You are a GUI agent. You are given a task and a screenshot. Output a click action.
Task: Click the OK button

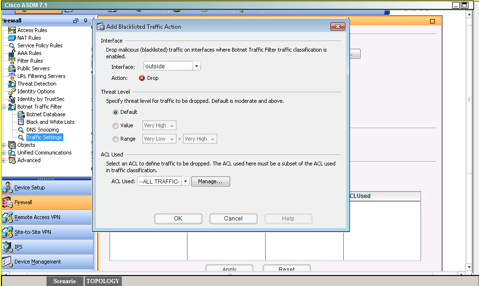point(178,218)
